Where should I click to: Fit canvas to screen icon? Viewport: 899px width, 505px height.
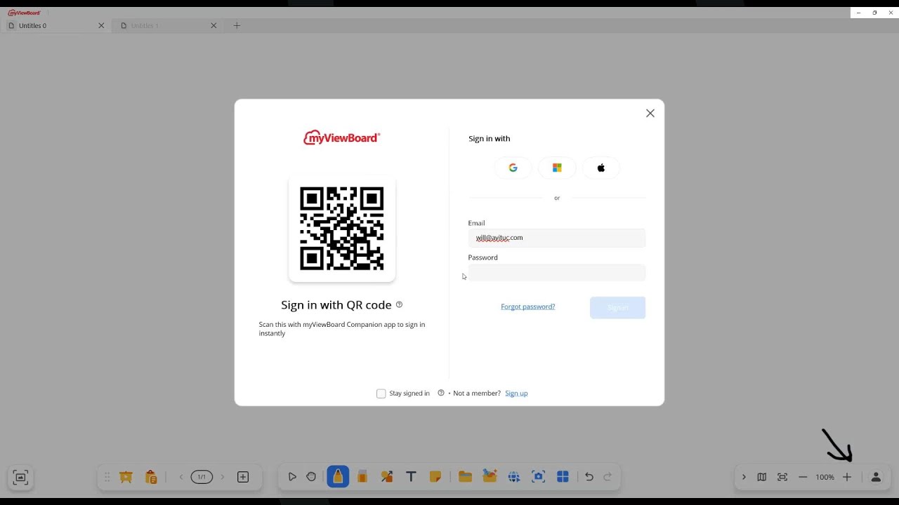tap(782, 477)
